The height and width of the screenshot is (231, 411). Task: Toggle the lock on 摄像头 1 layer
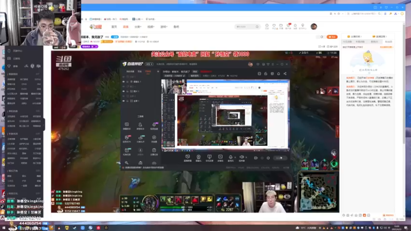[x=127, y=82]
